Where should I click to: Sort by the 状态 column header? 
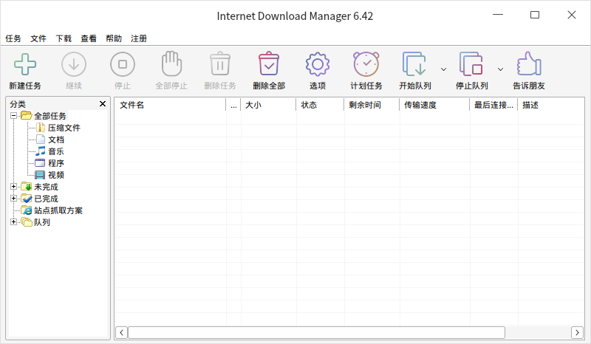[321, 105]
